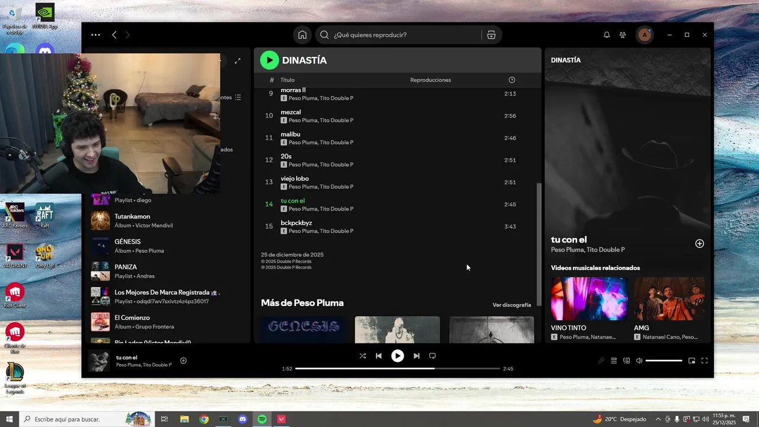Click the Título column header
The height and width of the screenshot is (427, 759).
(288, 80)
